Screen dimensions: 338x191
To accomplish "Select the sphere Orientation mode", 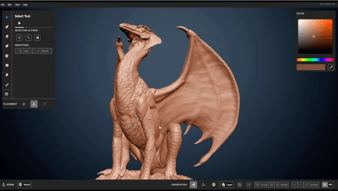I will pos(214,185).
